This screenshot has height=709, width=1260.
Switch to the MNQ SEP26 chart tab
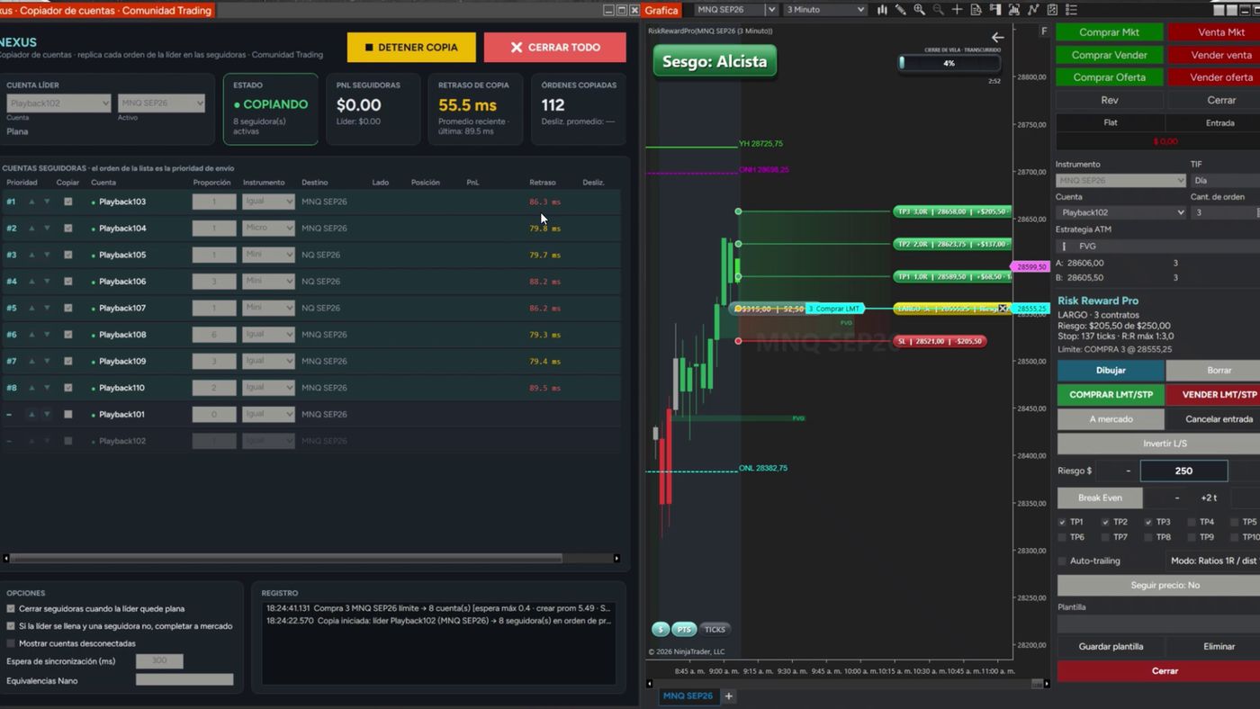pyautogui.click(x=688, y=696)
